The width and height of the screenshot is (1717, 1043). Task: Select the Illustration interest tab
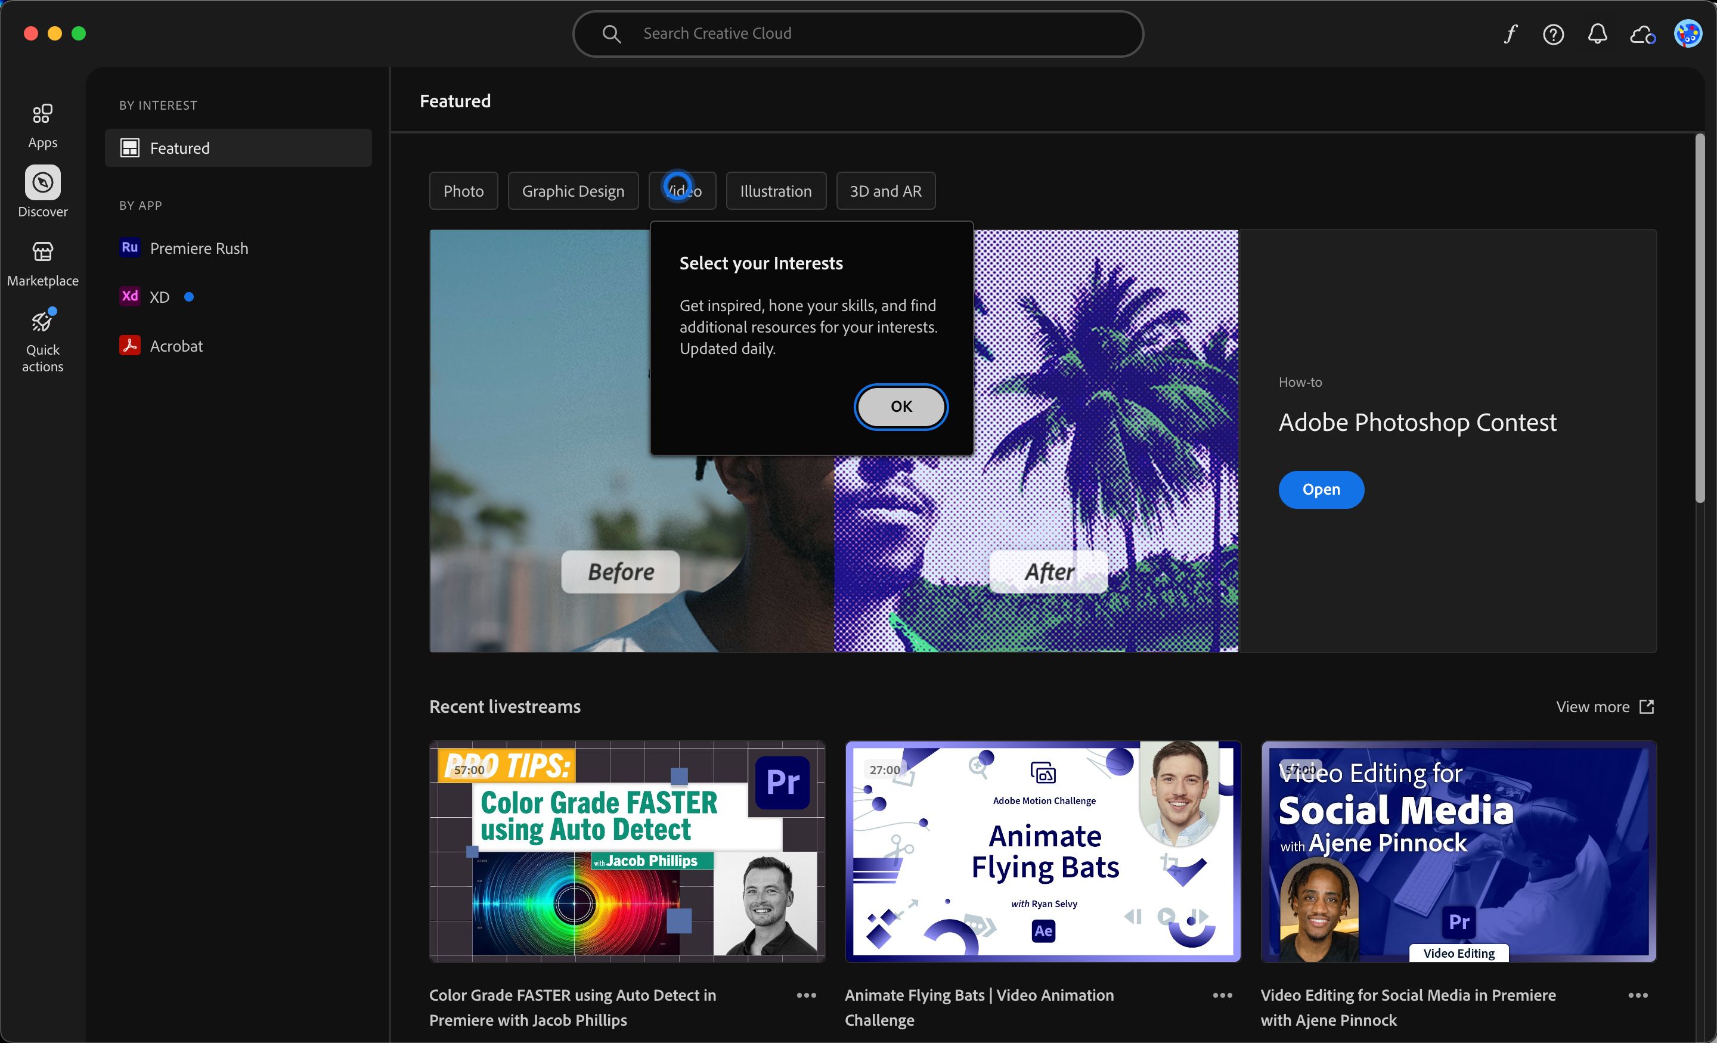776,191
